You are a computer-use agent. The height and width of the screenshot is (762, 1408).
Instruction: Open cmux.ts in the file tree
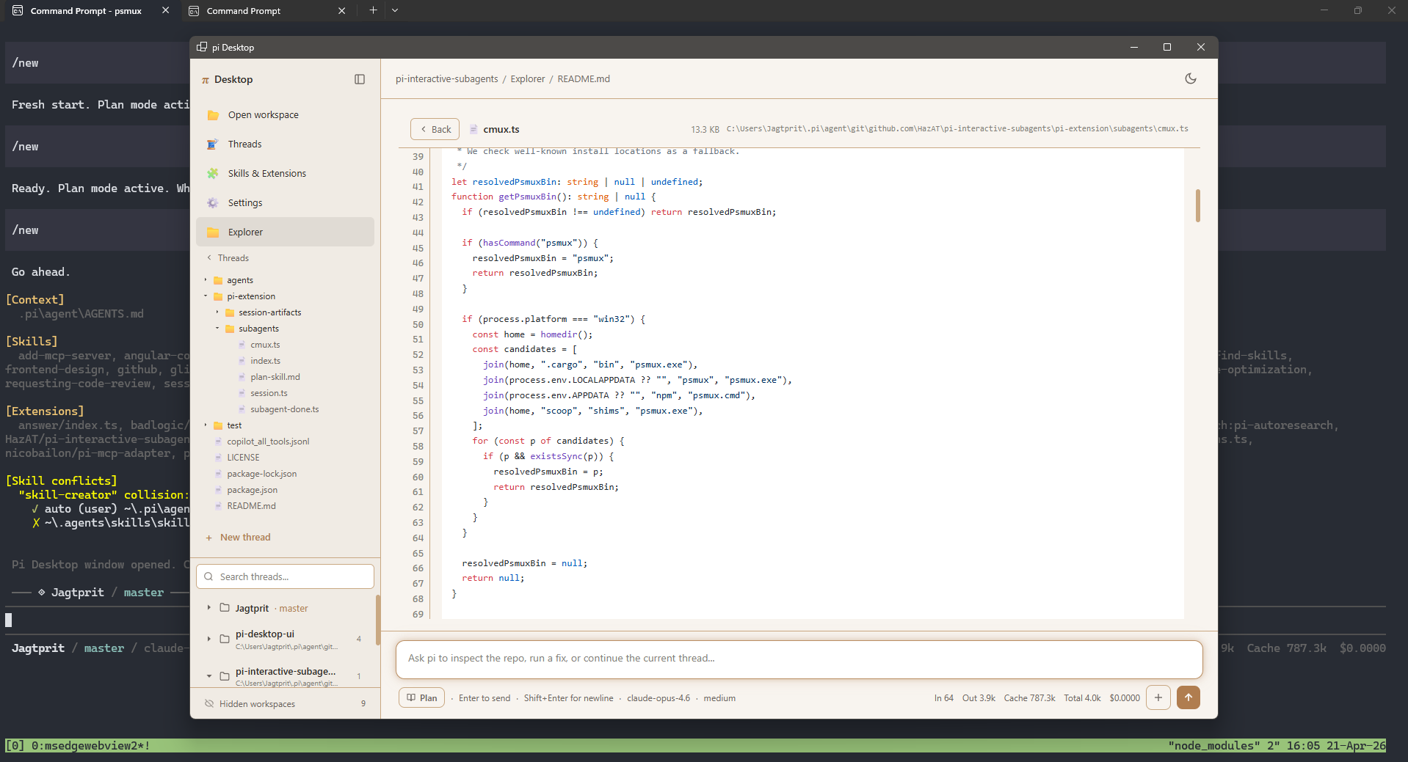point(265,345)
